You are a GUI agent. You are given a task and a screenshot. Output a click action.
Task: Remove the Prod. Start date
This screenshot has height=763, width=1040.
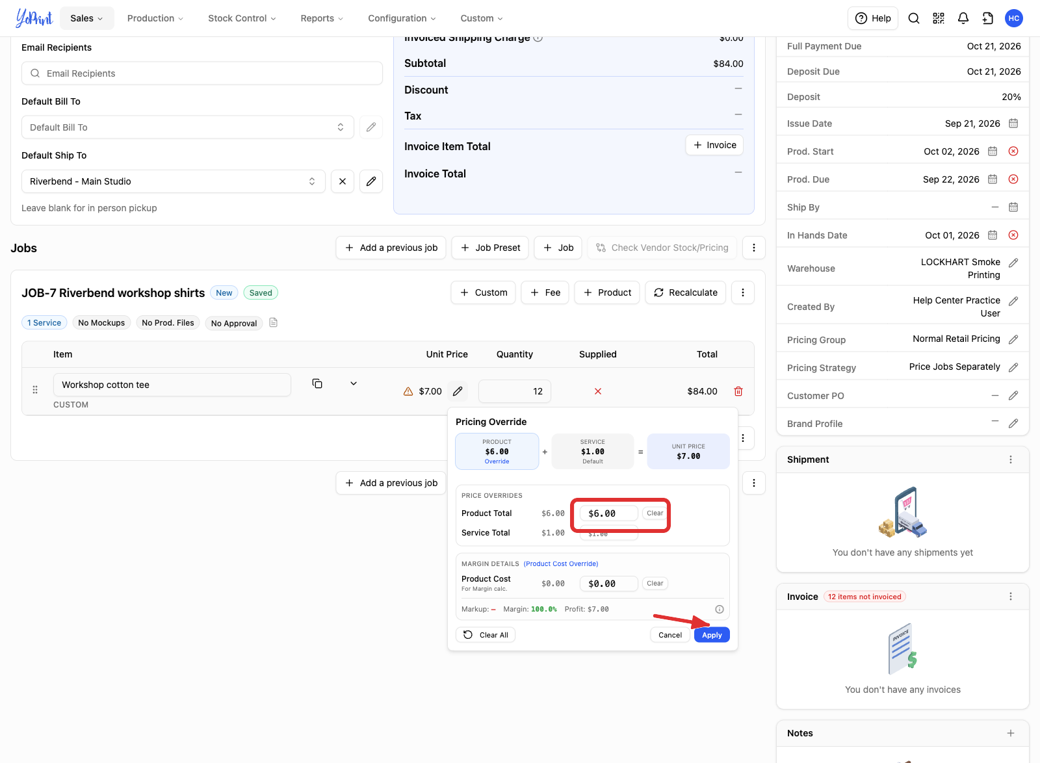[x=1013, y=151]
